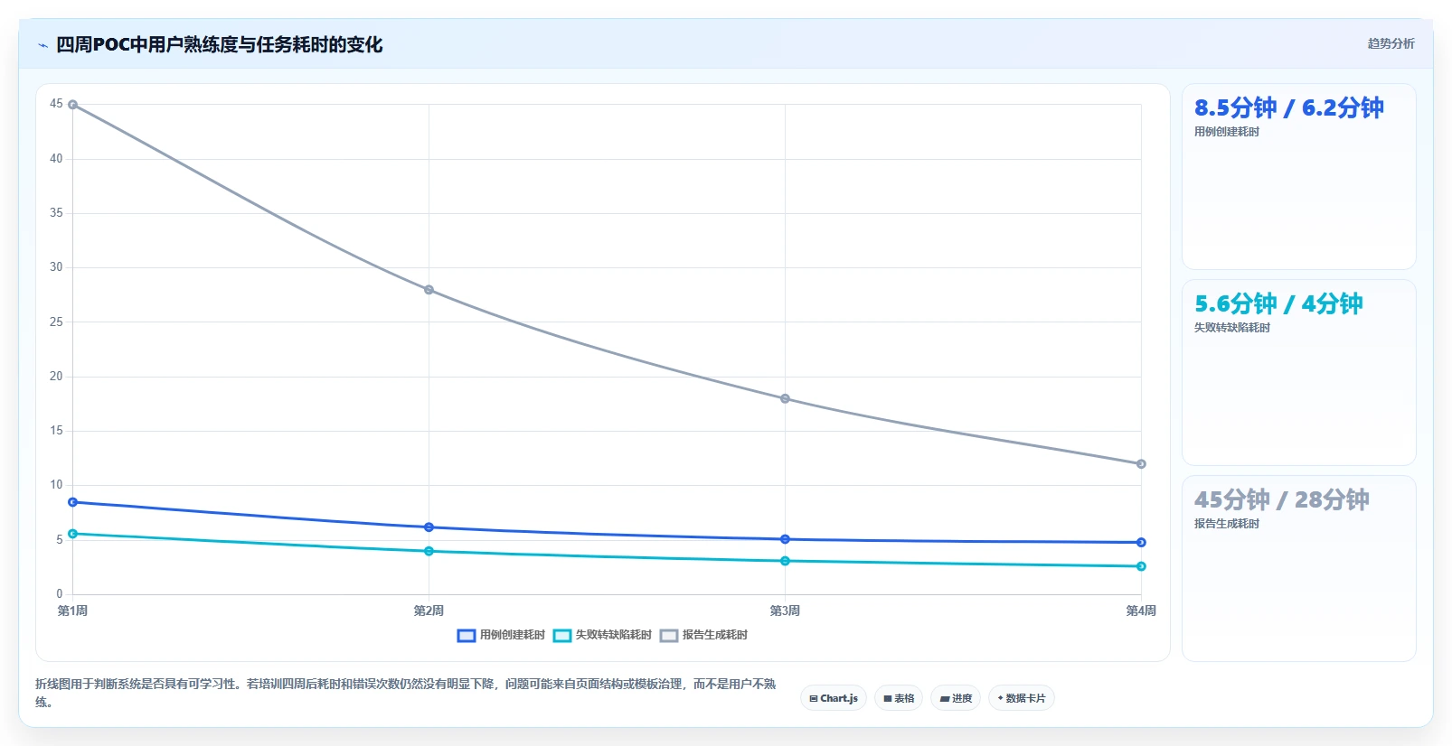Image resolution: width=1452 pixels, height=746 pixels.
Task: Click the 第3周 x-axis label
Action: click(x=785, y=611)
